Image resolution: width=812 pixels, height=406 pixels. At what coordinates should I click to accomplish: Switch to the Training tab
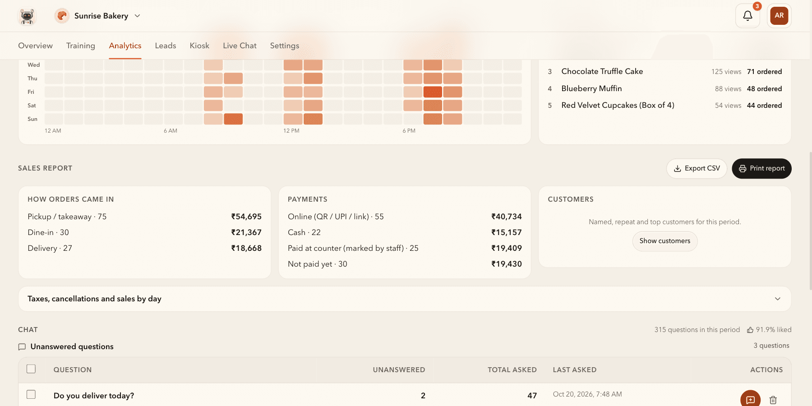(x=81, y=46)
